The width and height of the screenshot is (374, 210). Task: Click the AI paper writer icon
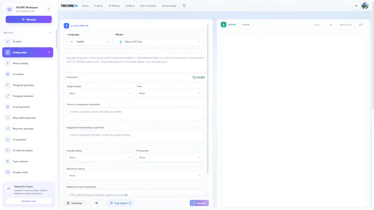7,172
